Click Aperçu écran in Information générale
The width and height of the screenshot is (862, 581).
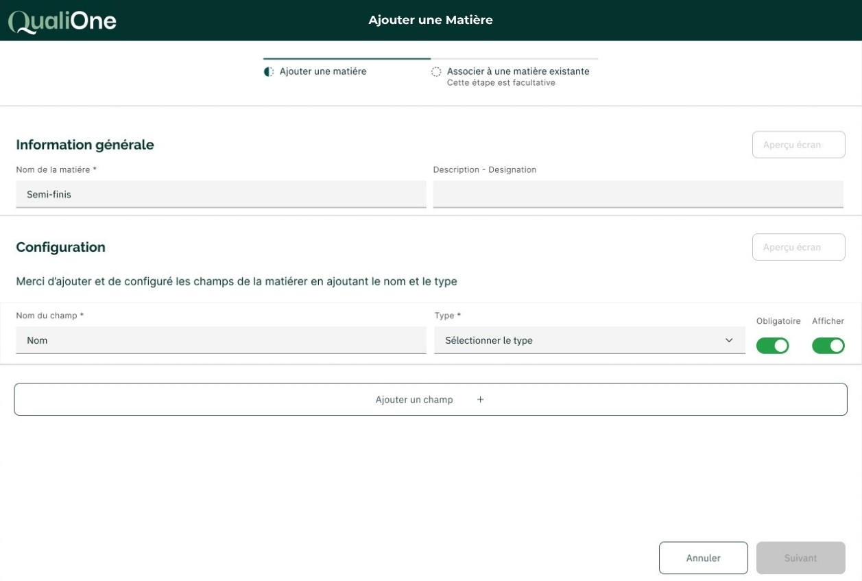(x=798, y=144)
